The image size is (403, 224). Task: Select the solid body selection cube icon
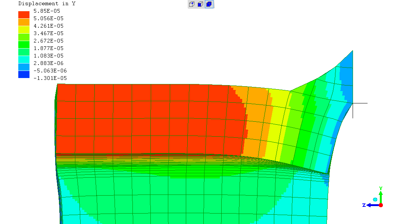[x=209, y=4]
